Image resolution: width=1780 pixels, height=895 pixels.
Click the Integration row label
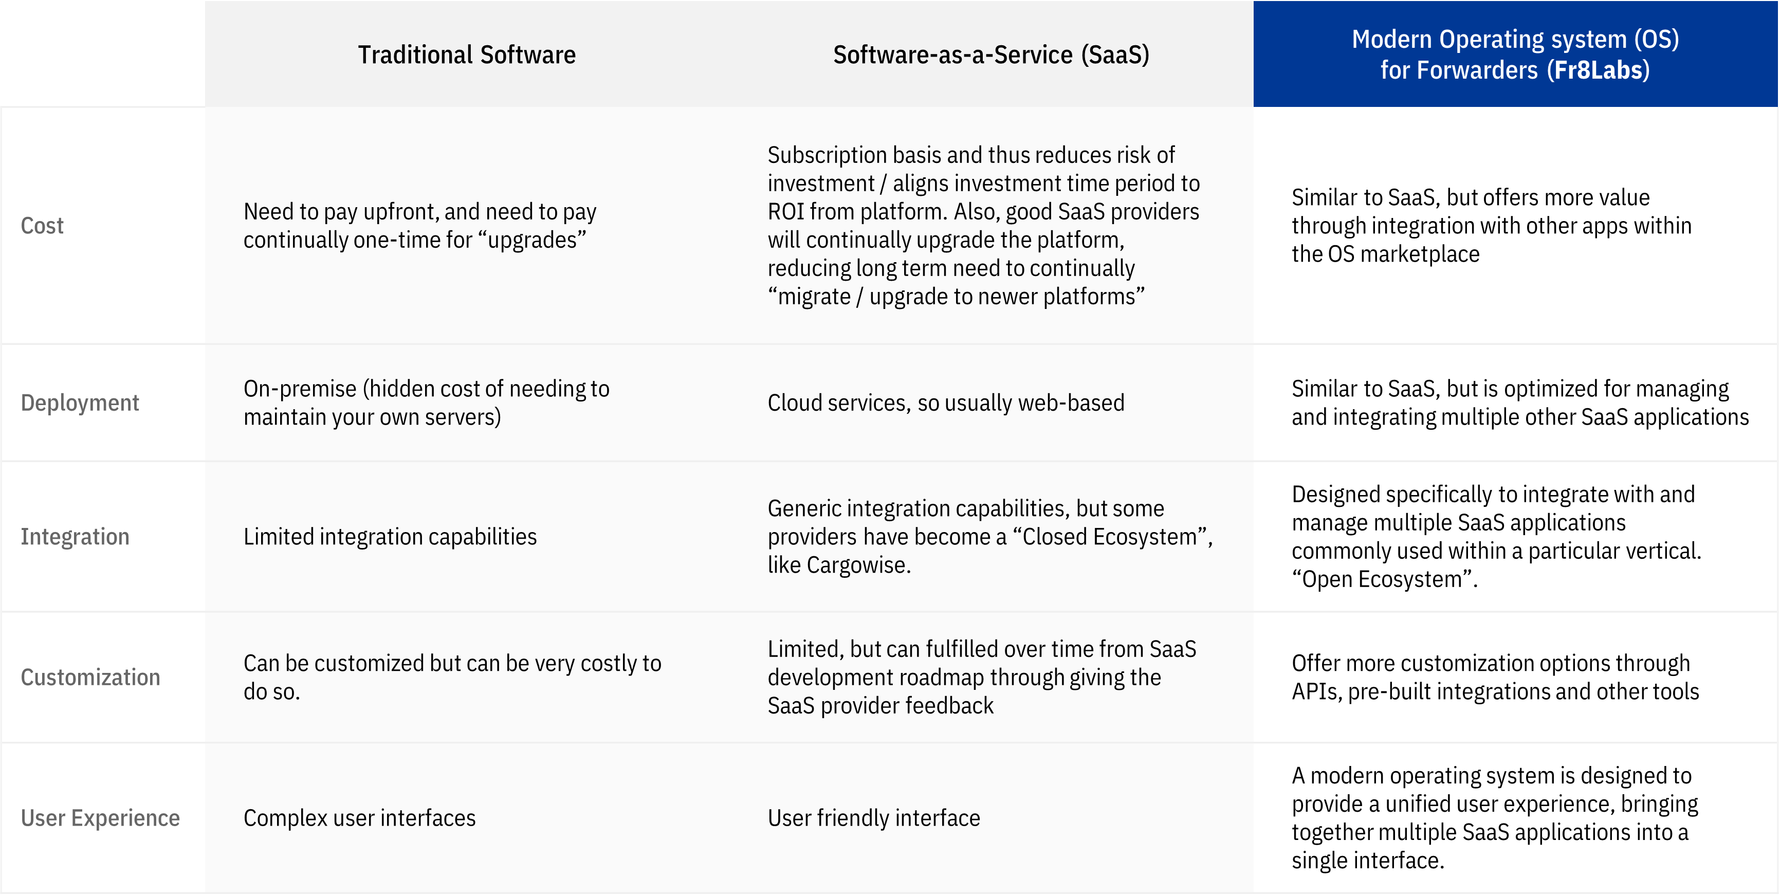coord(76,536)
